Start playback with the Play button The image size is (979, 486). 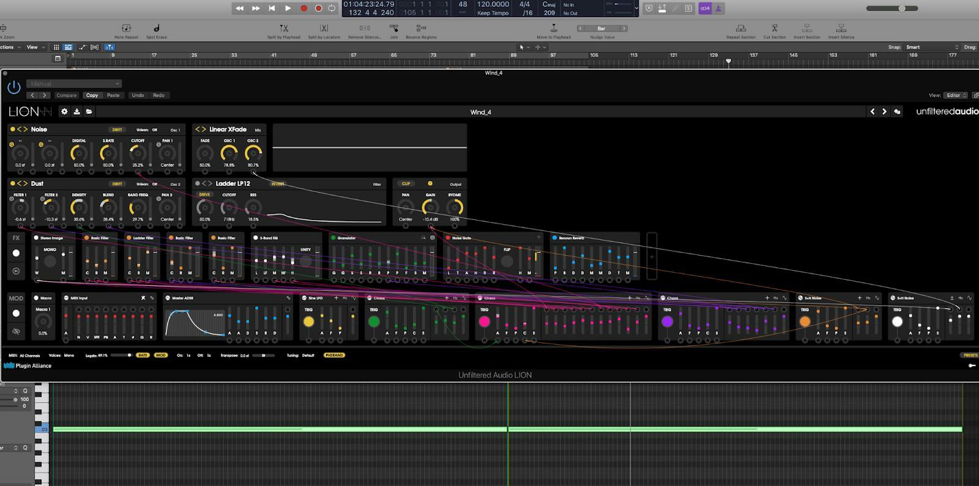click(288, 8)
